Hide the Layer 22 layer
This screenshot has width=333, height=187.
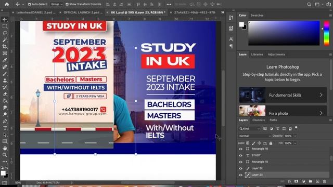240,168
